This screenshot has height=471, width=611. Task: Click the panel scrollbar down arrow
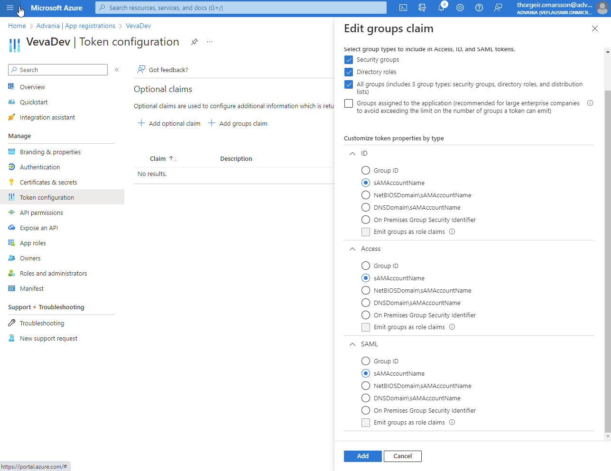point(608,436)
